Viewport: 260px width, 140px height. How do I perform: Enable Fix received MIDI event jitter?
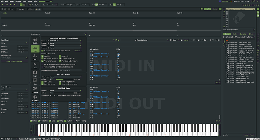[x=43, y=67]
